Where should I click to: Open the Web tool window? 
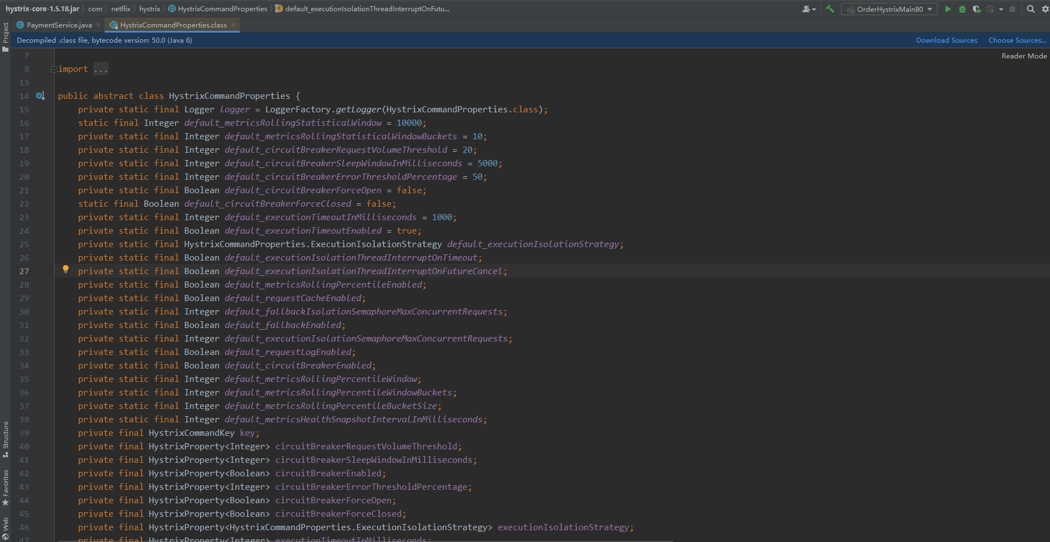(x=6, y=528)
